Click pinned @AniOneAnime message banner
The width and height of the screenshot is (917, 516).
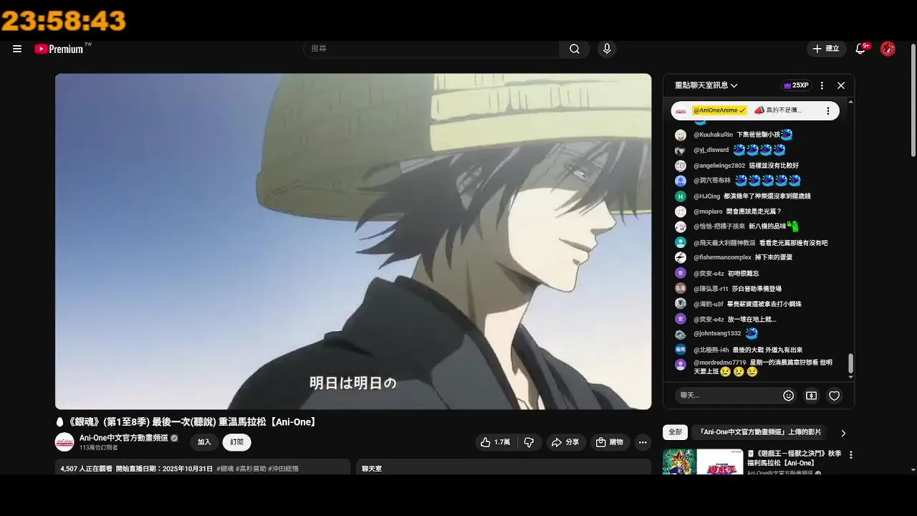[x=755, y=111]
